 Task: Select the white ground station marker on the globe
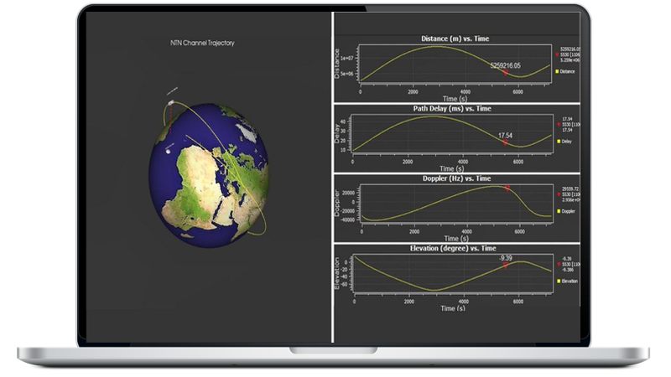coord(169,152)
